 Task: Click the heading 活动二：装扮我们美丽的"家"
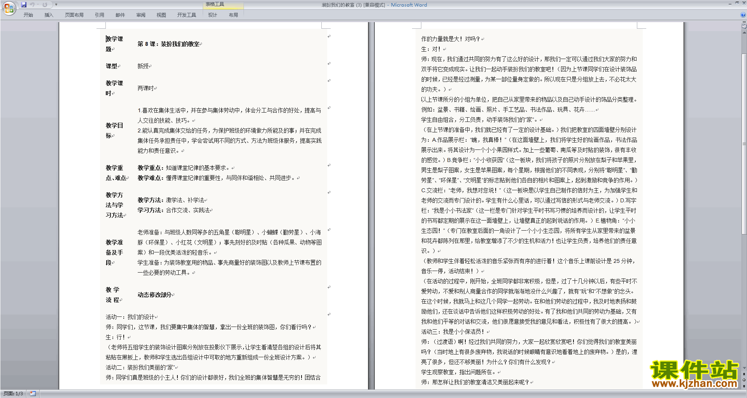(140, 367)
